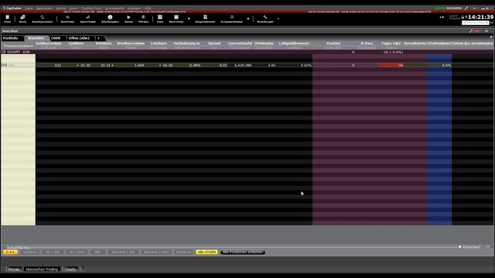Open Fundamentaldaten from toolbar

tap(232, 19)
